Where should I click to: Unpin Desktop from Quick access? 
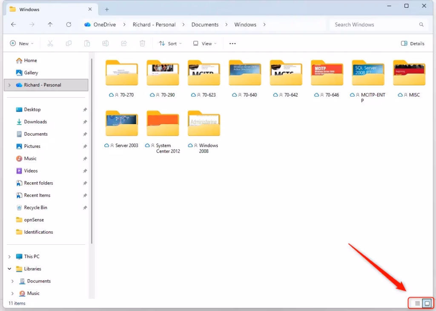(85, 110)
